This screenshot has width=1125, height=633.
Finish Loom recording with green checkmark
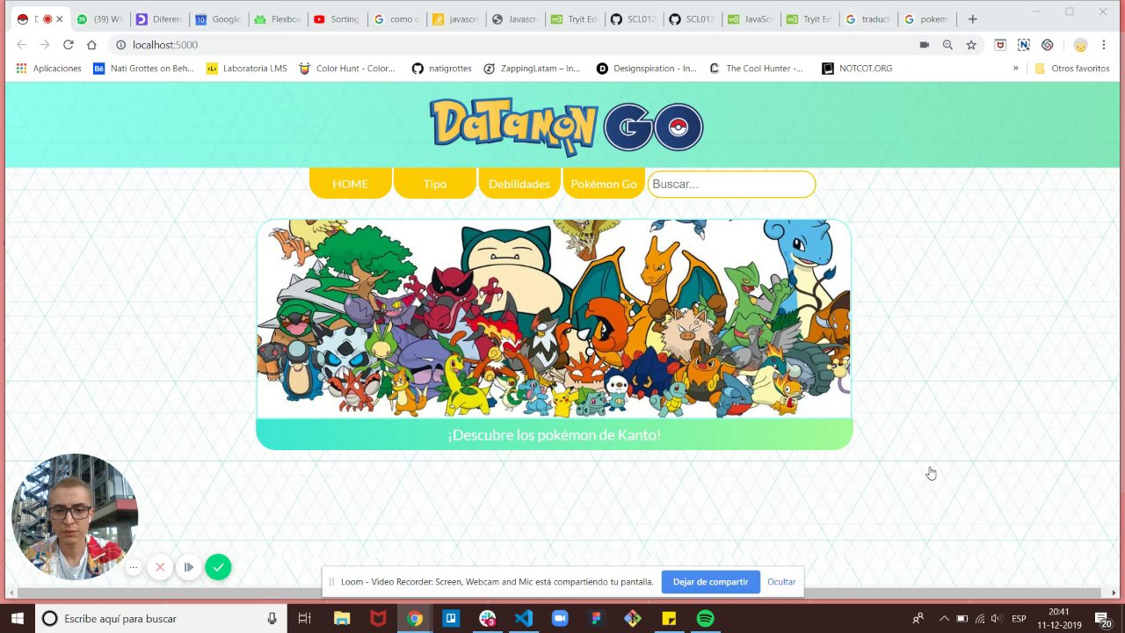[218, 567]
